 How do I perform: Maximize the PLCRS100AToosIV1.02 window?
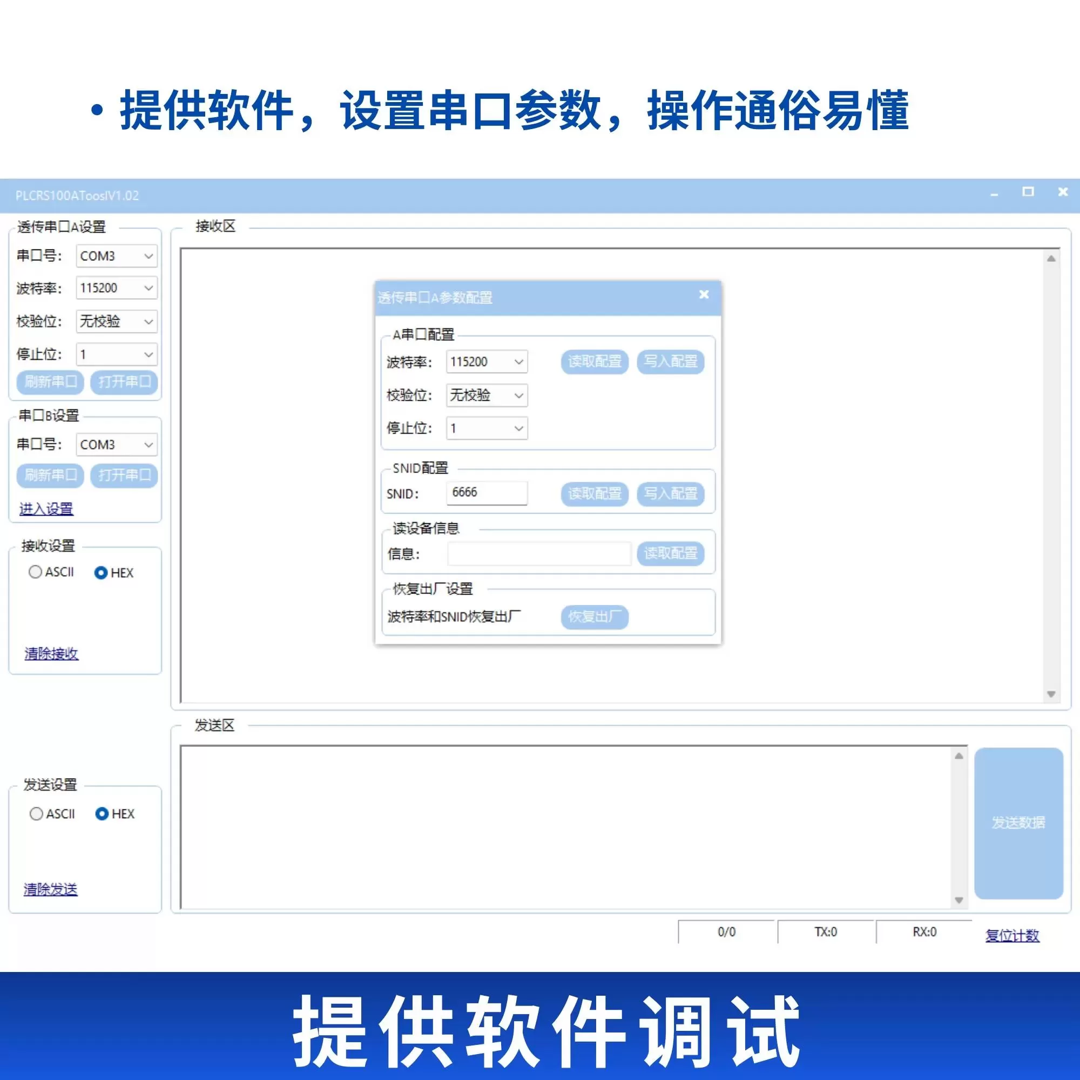pos(1028,192)
